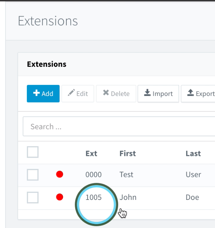
Task: Sort by the Ext column header
Action: click(x=91, y=154)
